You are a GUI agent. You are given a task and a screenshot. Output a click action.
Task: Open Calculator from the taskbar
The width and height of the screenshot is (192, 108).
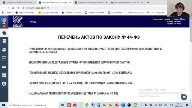[99, 105]
